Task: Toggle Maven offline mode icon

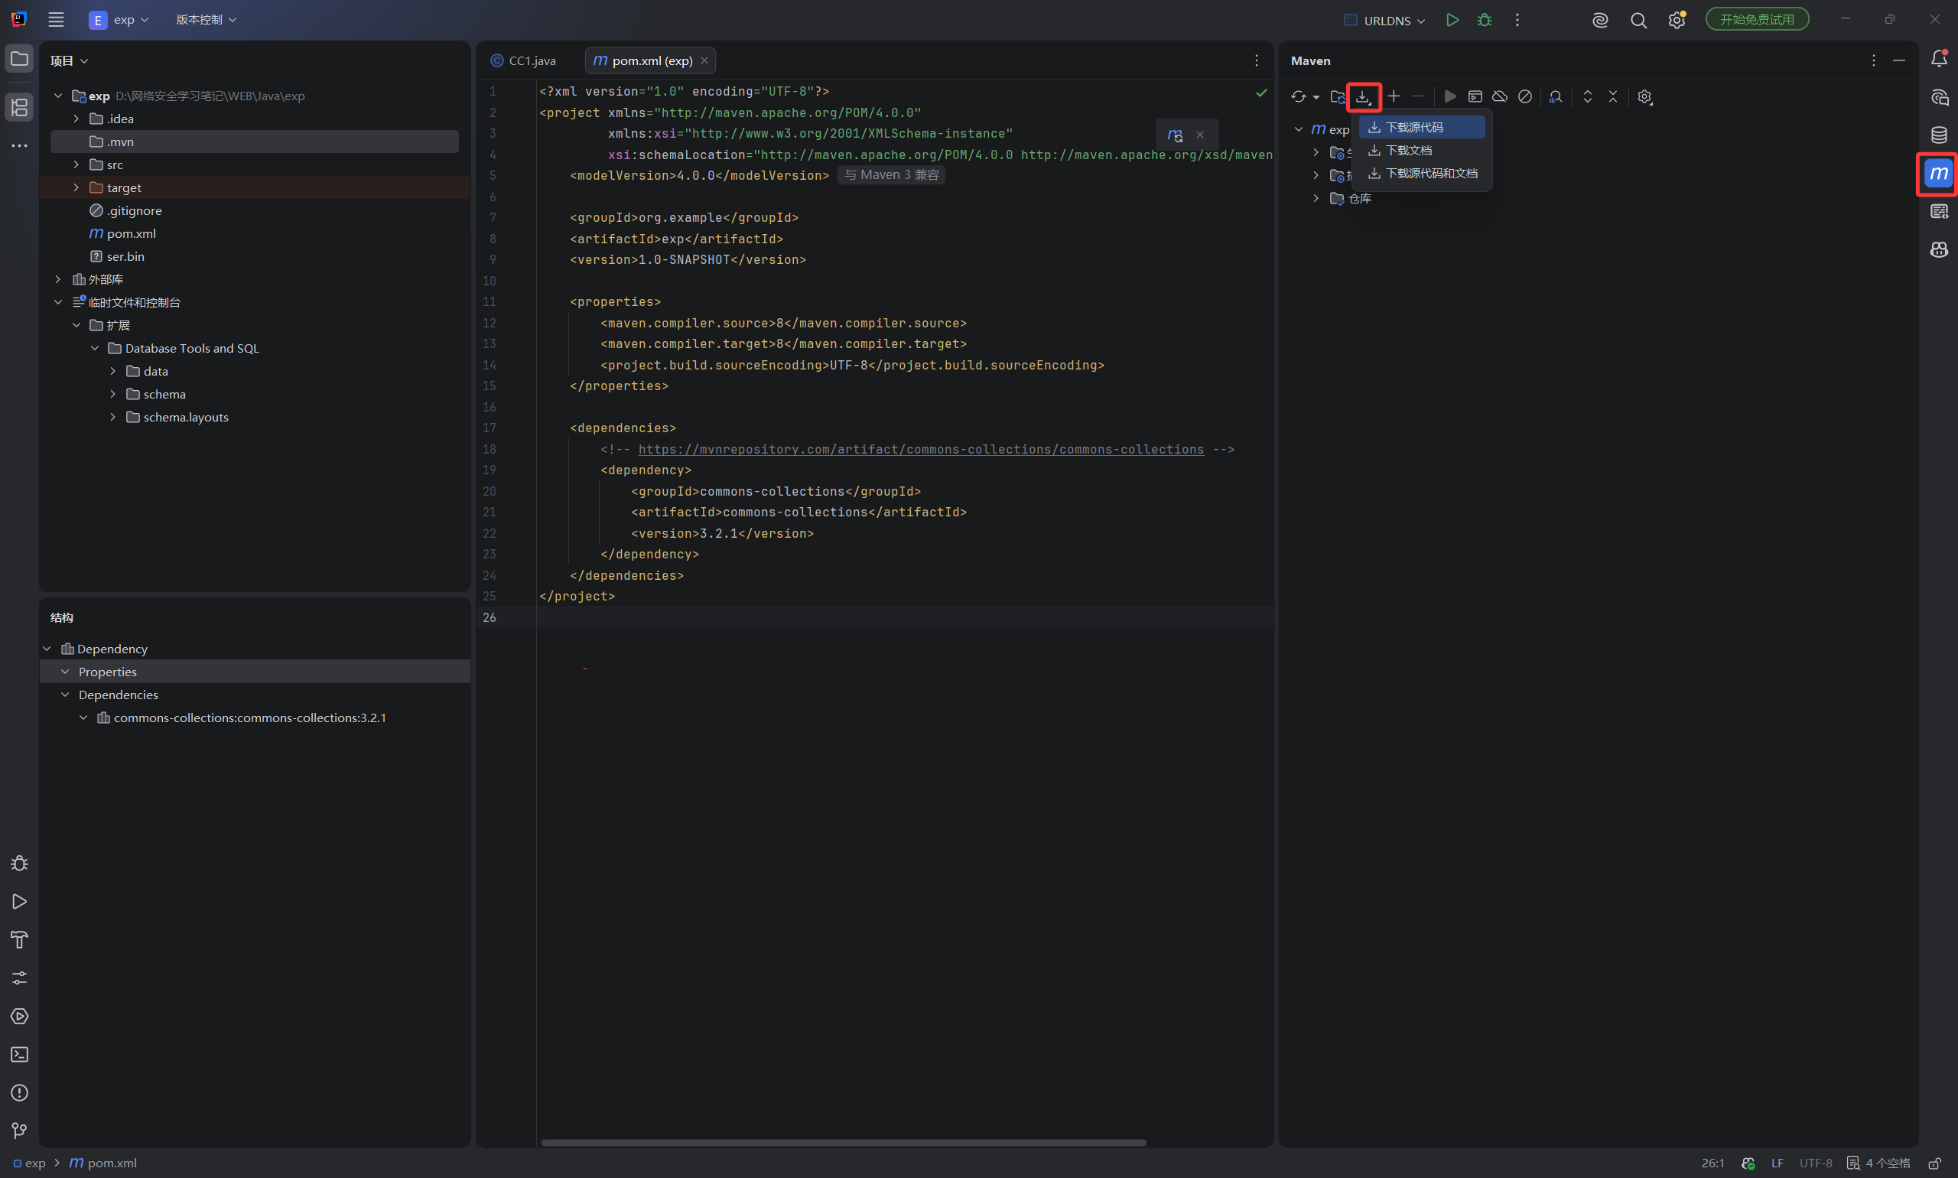Action: [x=1499, y=96]
